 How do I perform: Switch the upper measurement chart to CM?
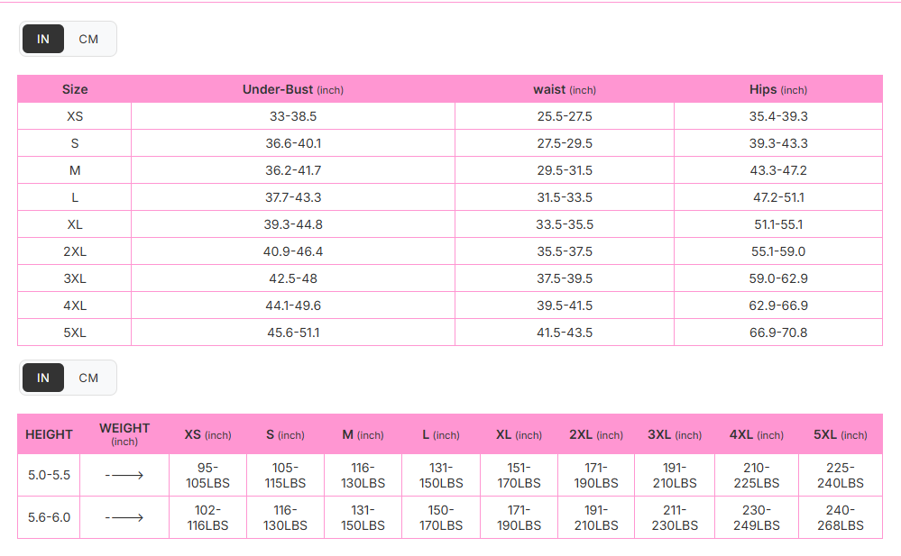tap(88, 39)
